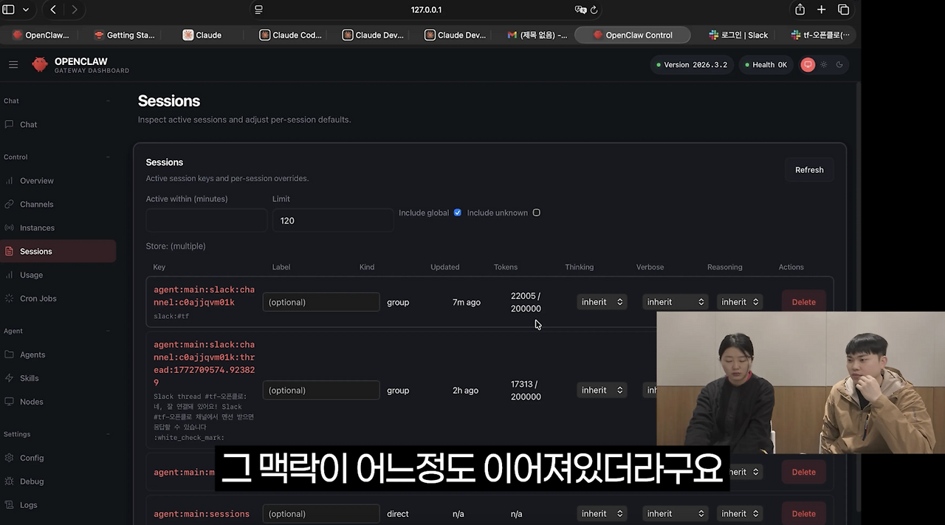Open the Cron Jobs page
945x525 pixels.
[x=38, y=298]
